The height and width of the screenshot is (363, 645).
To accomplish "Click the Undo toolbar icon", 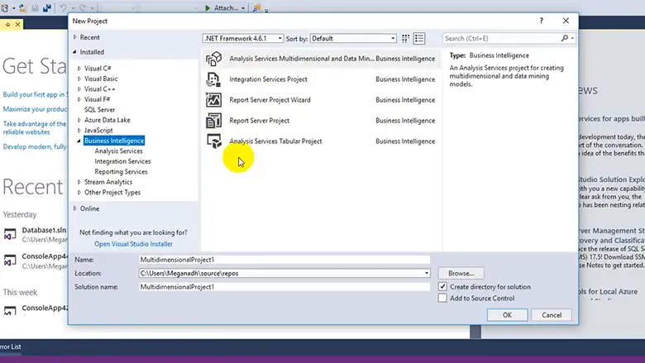I will click(63, 7).
